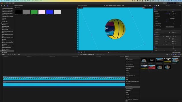Image resolution: width=182 pixels, height=102 pixels.
Task: Open the Modify menu
Action: [29, 1]
